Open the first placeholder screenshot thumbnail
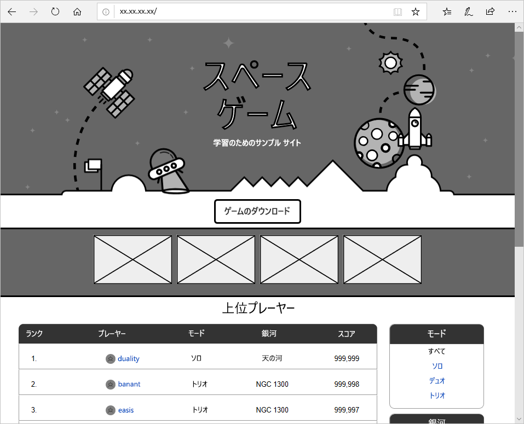 133,259
